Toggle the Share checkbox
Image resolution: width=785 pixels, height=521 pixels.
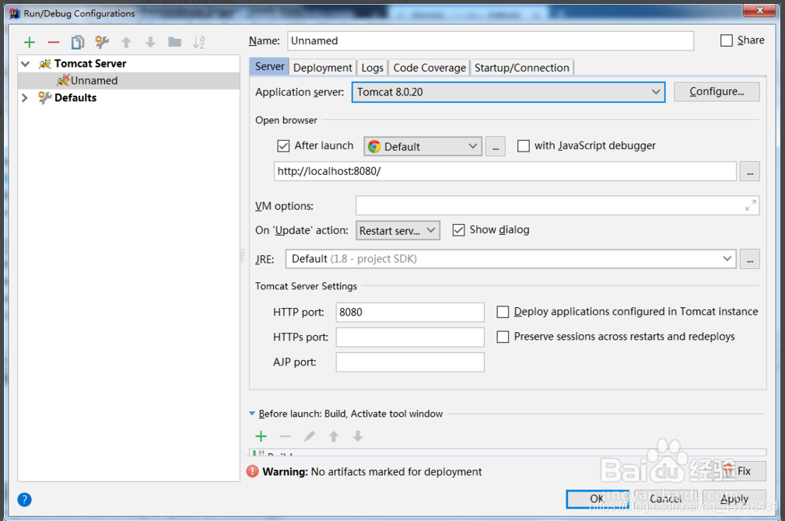pos(727,40)
